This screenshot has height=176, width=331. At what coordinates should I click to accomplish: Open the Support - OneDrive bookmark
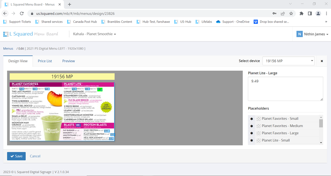(233, 22)
